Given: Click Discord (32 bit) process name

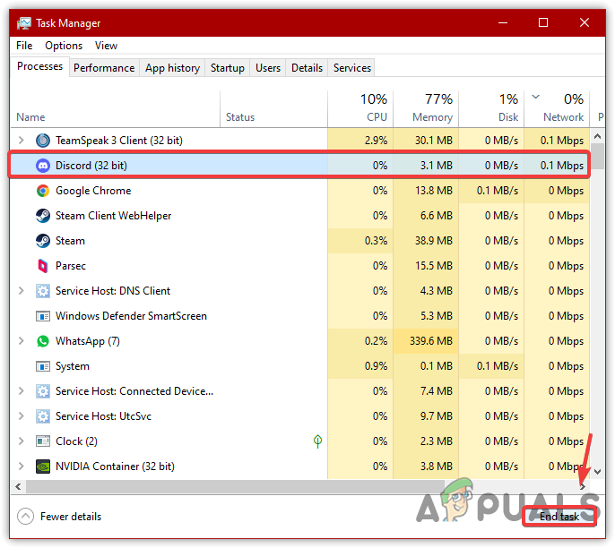Looking at the screenshot, I should click(x=91, y=166).
